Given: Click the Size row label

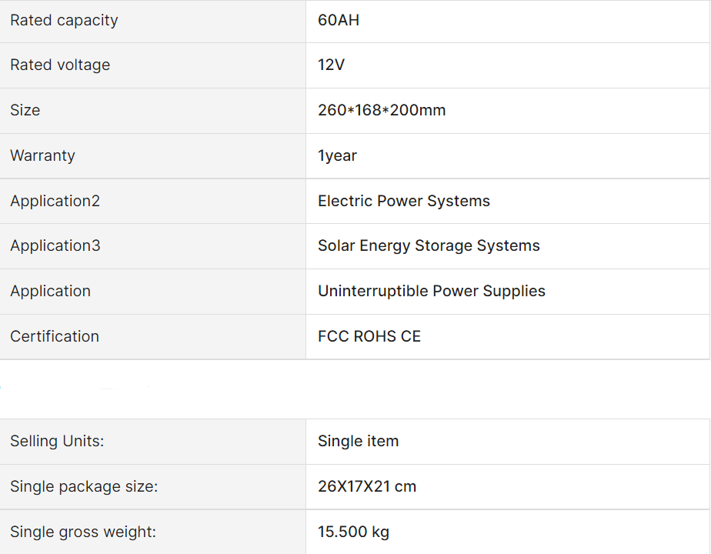Looking at the screenshot, I should [x=25, y=110].
